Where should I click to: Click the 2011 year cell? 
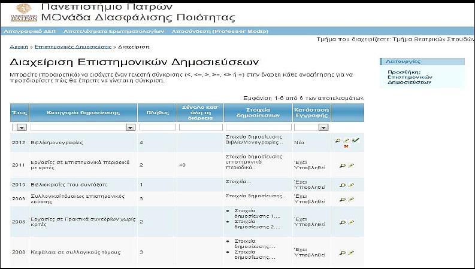click(19, 165)
